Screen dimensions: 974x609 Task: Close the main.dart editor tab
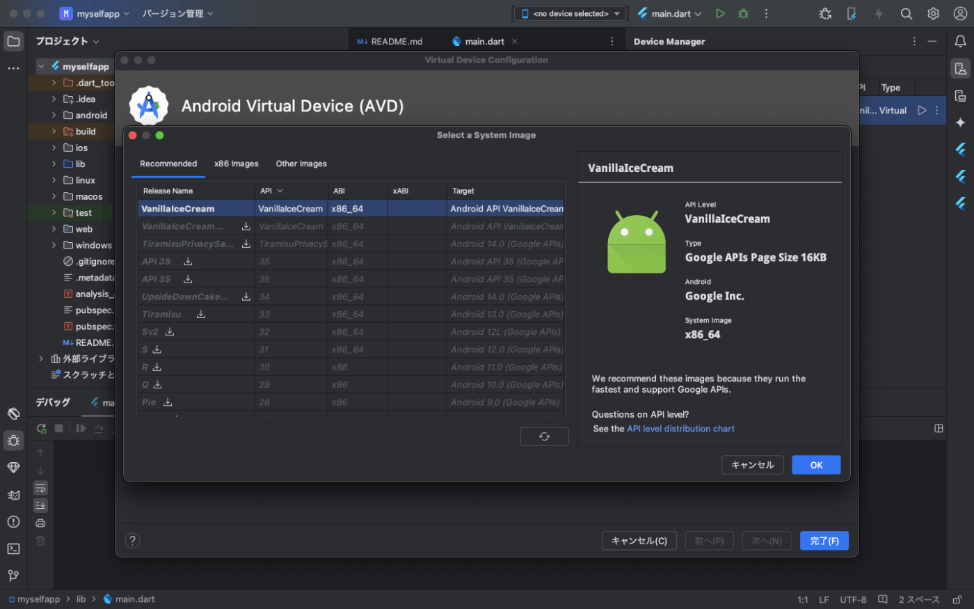tap(515, 41)
